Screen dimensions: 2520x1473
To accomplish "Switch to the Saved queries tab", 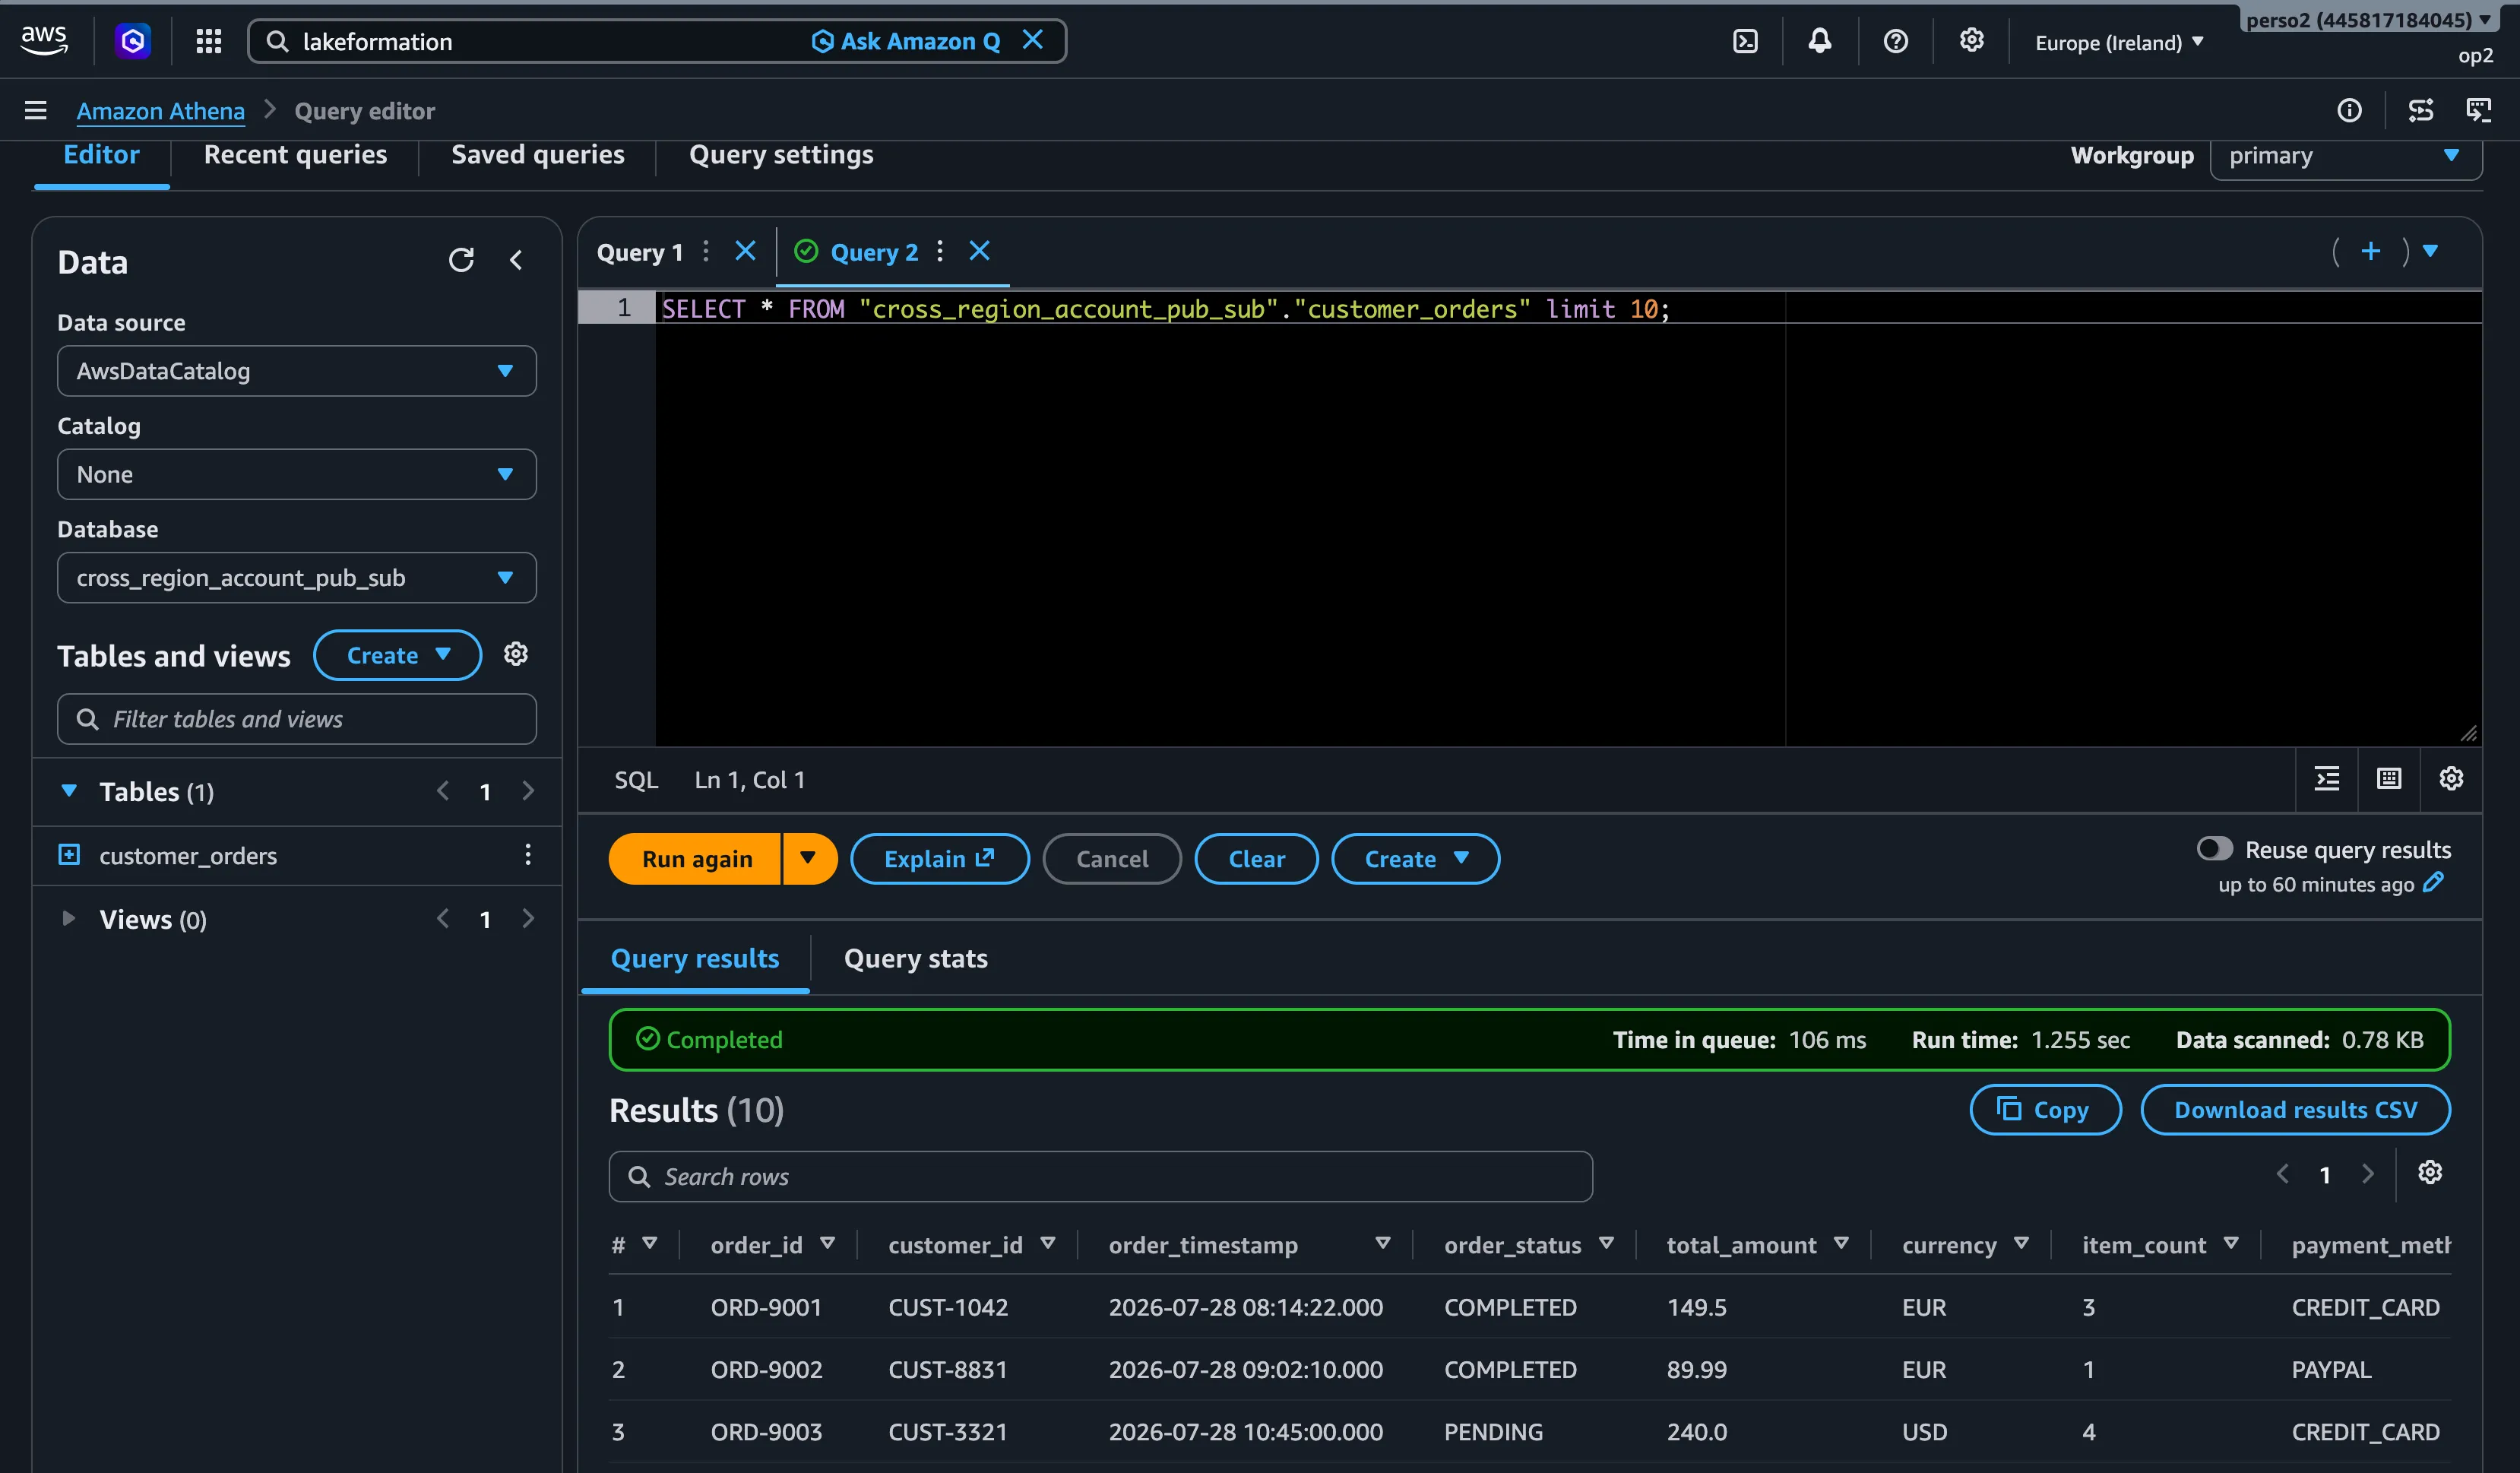I will [538, 154].
